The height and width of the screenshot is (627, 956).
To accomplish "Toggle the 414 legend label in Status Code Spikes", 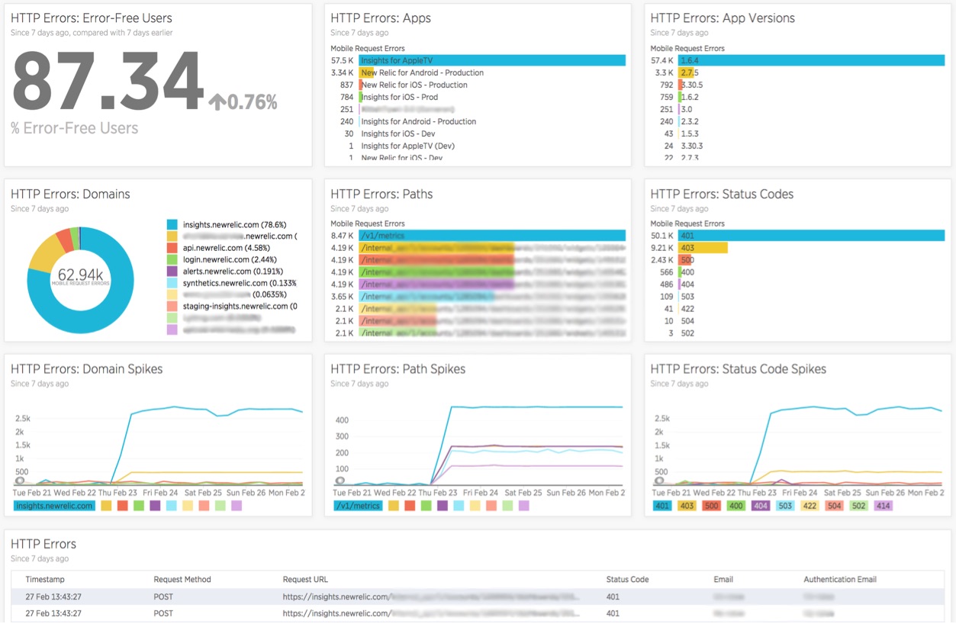I will (884, 506).
